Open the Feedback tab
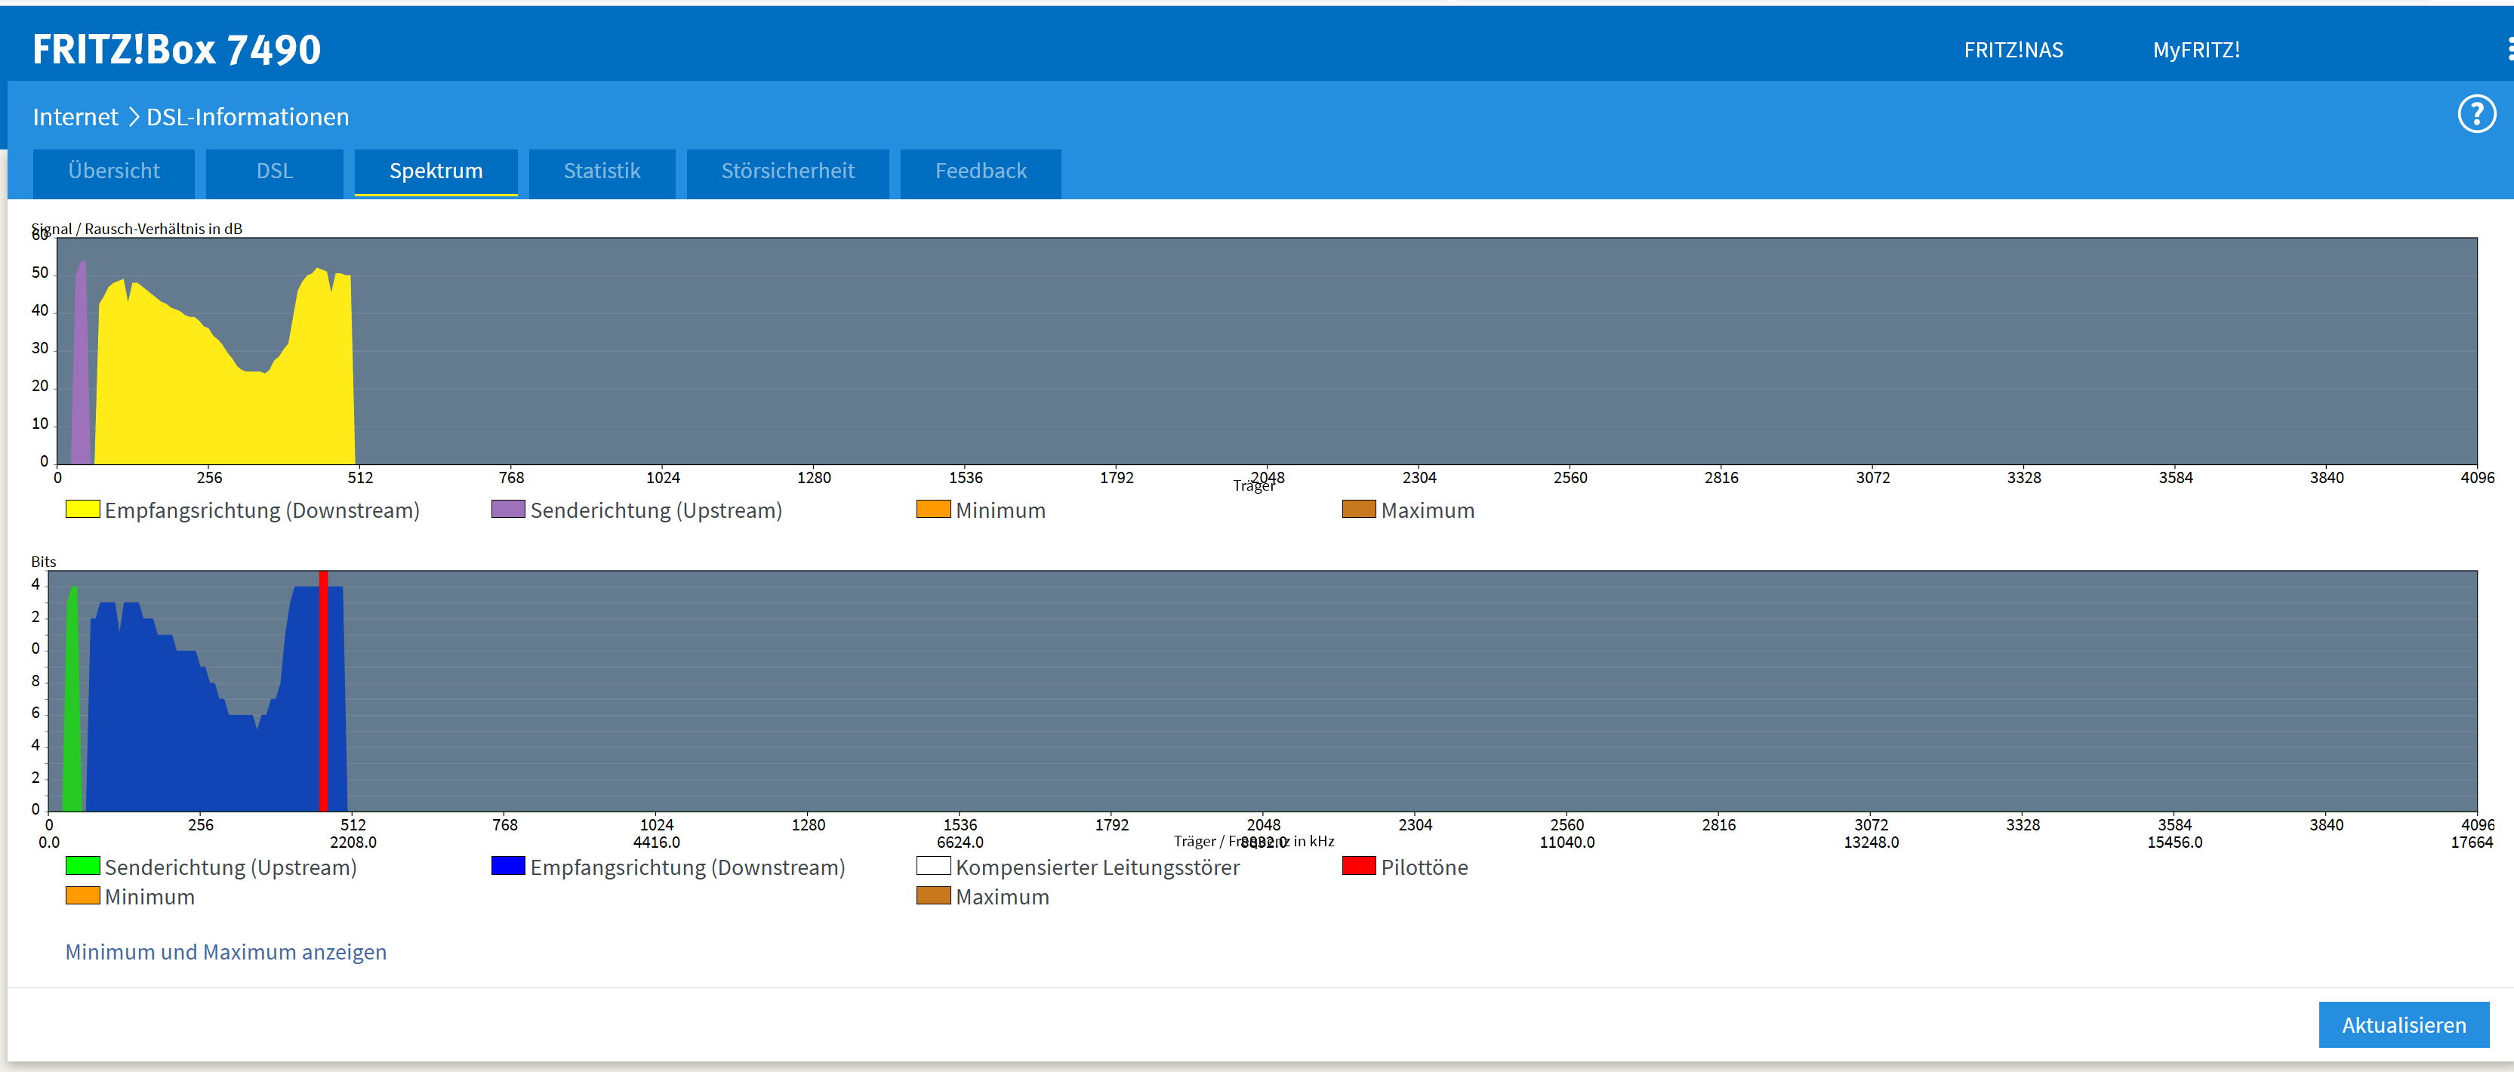 point(980,172)
